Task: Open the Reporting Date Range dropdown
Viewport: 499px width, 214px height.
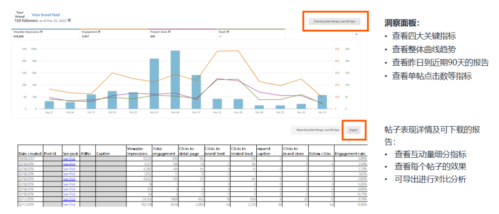Action: click(317, 130)
